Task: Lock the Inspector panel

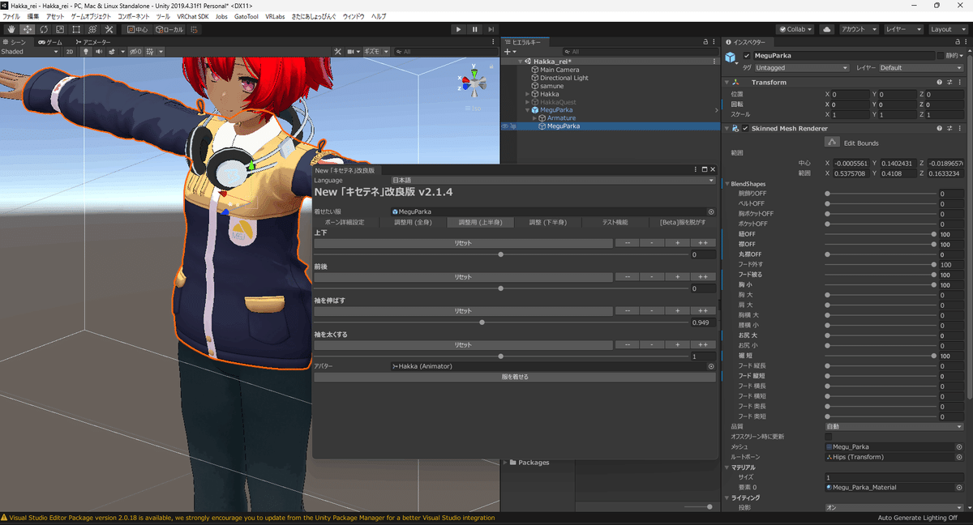Action: click(x=957, y=41)
